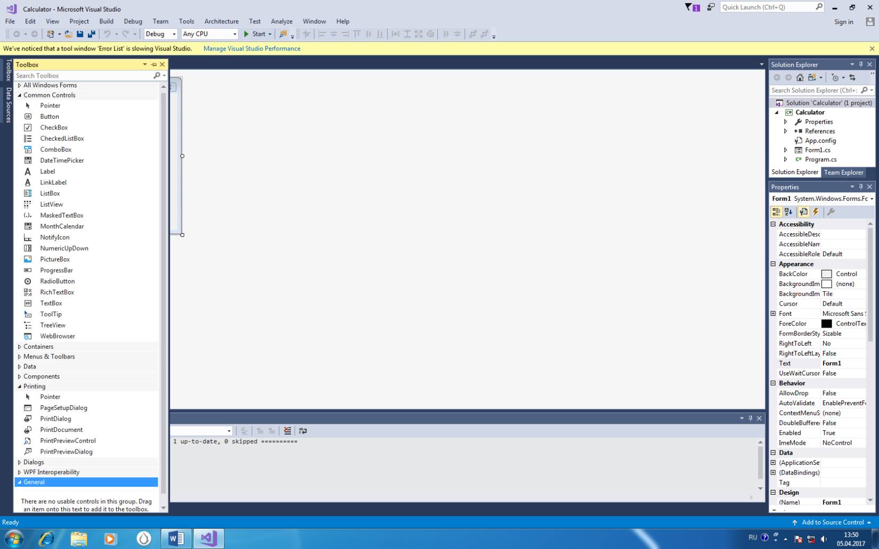Screen dimensions: 879x549
Task: Sort properties alphabetically with the A-Z icon
Action: point(788,212)
